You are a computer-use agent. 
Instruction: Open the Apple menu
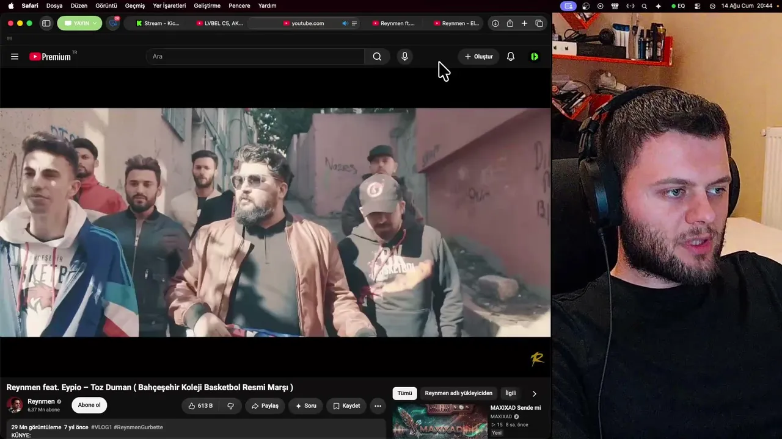(10, 6)
